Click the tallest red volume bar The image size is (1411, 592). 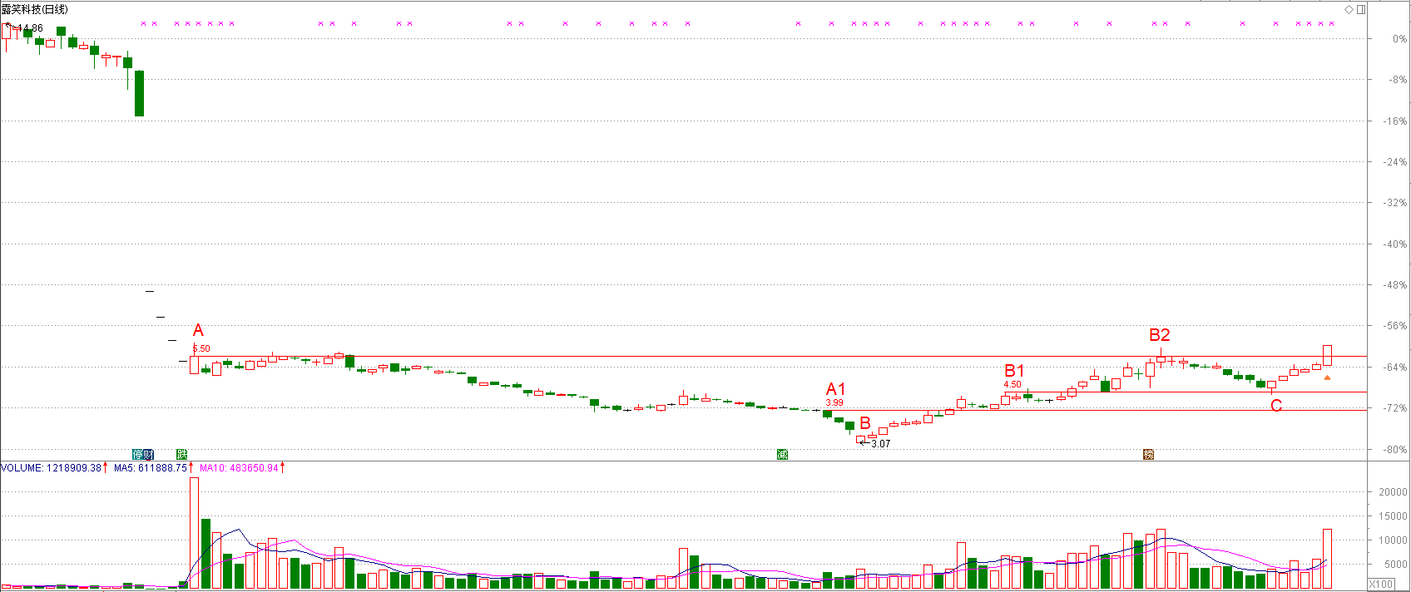pyautogui.click(x=195, y=532)
